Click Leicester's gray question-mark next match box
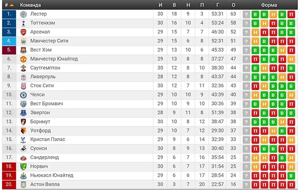 click(x=246, y=14)
